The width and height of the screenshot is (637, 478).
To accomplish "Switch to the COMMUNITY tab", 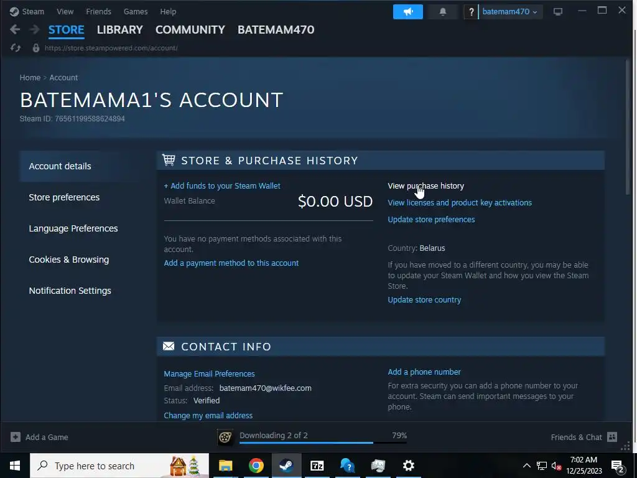I will tap(190, 30).
